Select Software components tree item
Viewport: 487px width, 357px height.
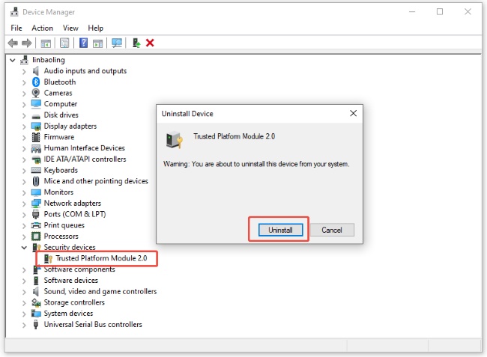tap(79, 269)
